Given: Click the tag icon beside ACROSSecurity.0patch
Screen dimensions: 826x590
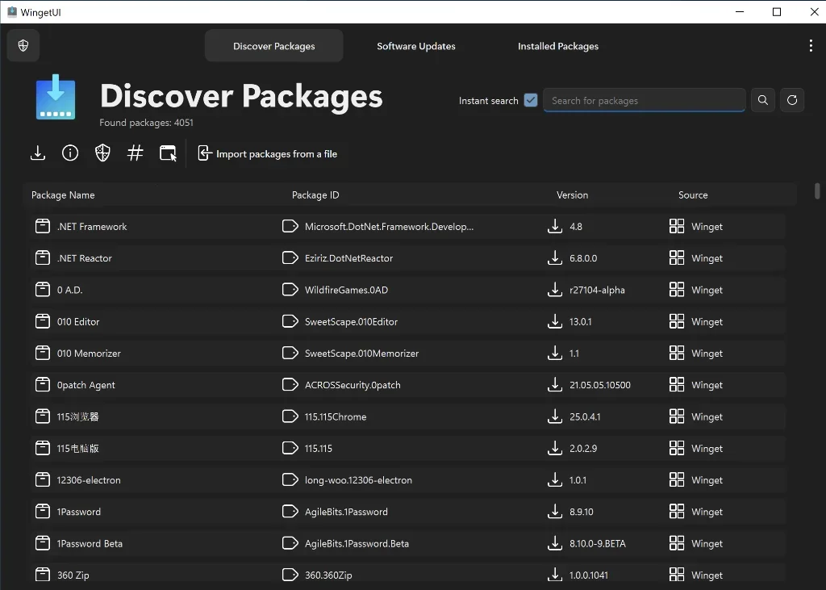Looking at the screenshot, I should coord(290,384).
